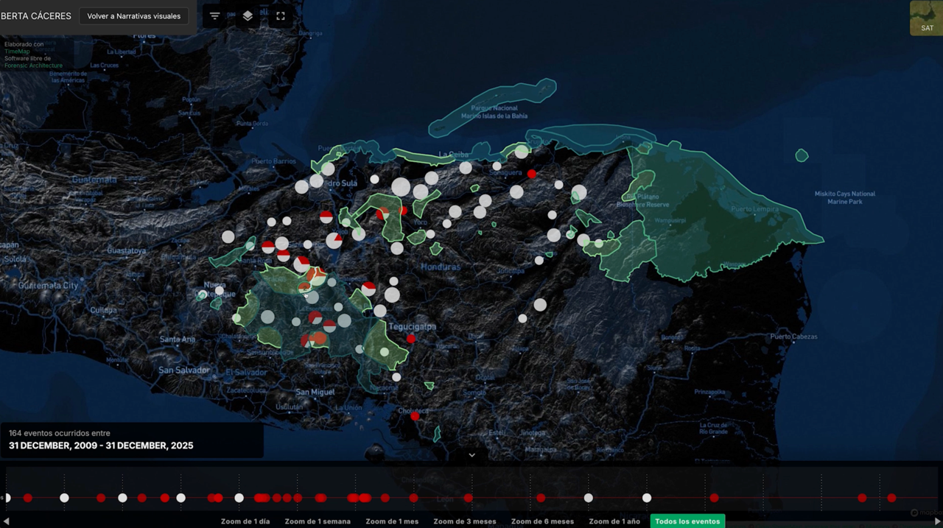
Task: Open the filter options icon
Action: pos(214,15)
